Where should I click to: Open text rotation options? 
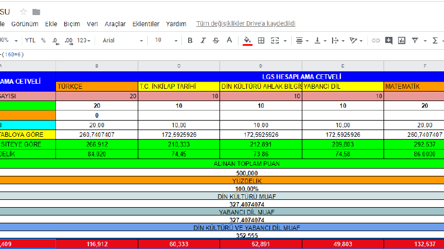click(356, 41)
